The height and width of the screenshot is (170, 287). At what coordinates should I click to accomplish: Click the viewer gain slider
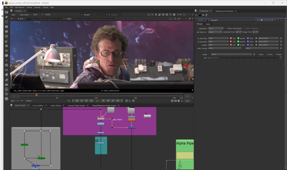44,19
